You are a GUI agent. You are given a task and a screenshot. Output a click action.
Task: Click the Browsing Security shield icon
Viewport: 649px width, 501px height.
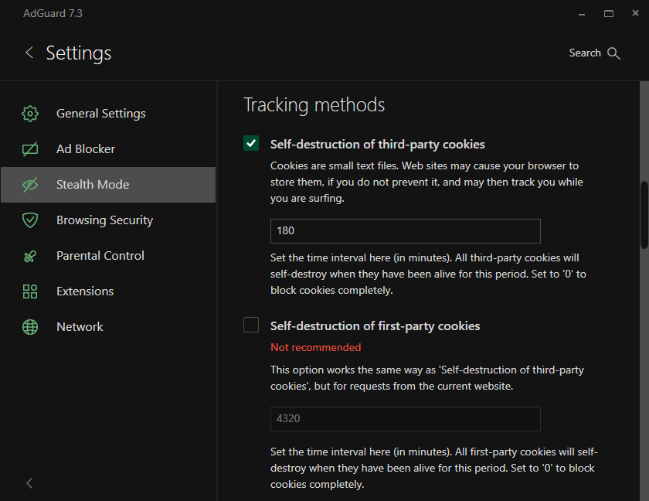[30, 220]
